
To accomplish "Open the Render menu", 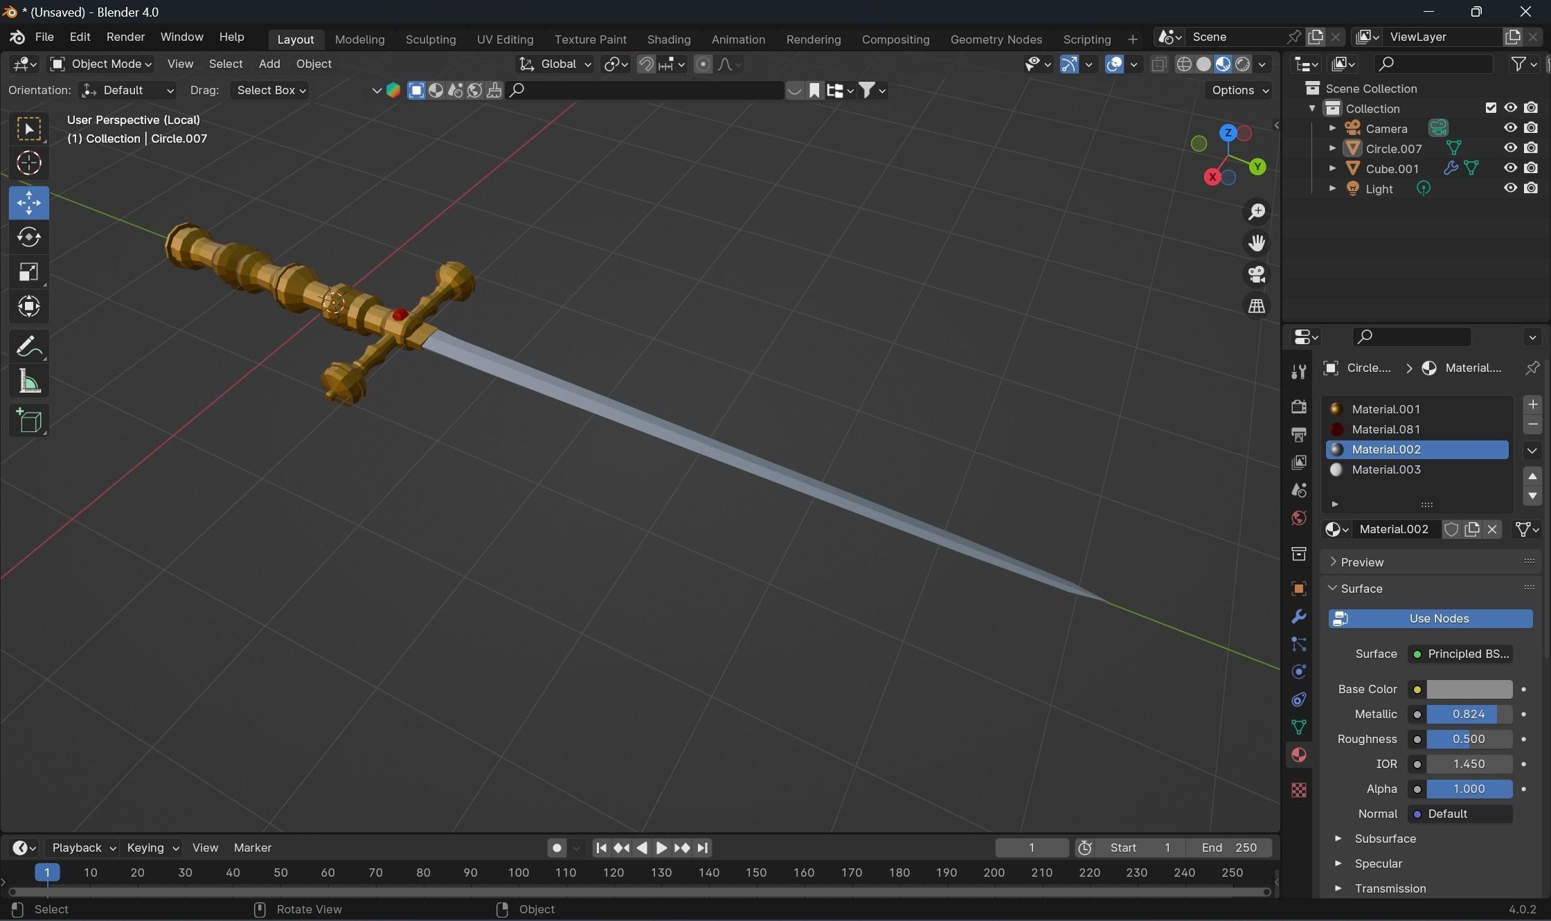I will pos(125,37).
